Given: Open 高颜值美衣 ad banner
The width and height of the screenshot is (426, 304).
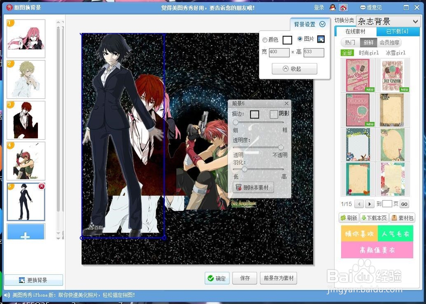Looking at the screenshot, I should click(x=377, y=250).
